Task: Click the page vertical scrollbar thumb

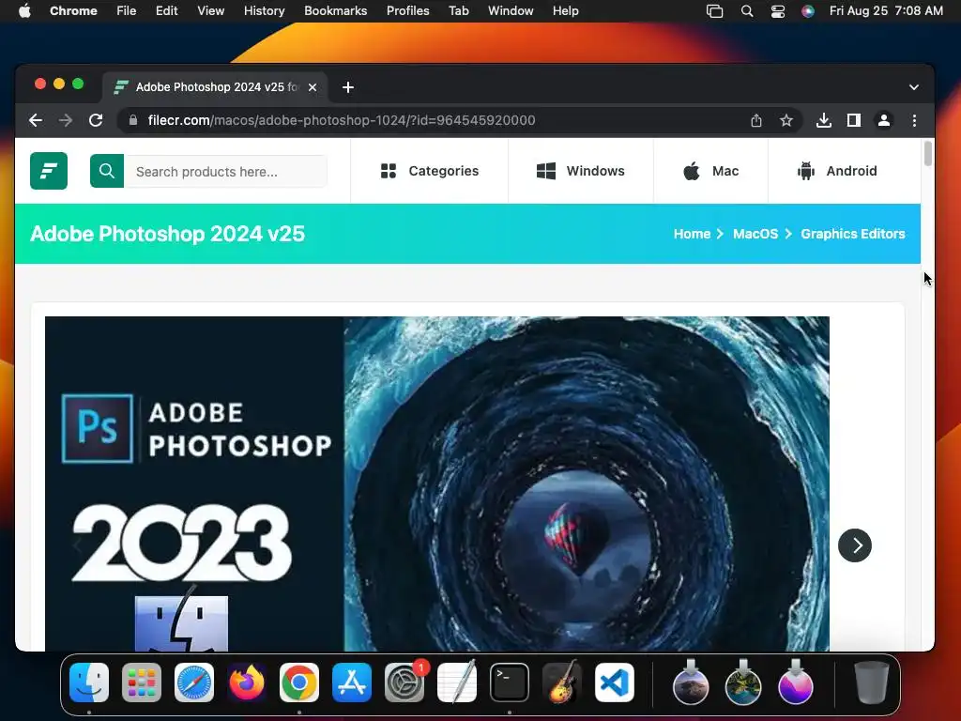Action: click(x=927, y=153)
